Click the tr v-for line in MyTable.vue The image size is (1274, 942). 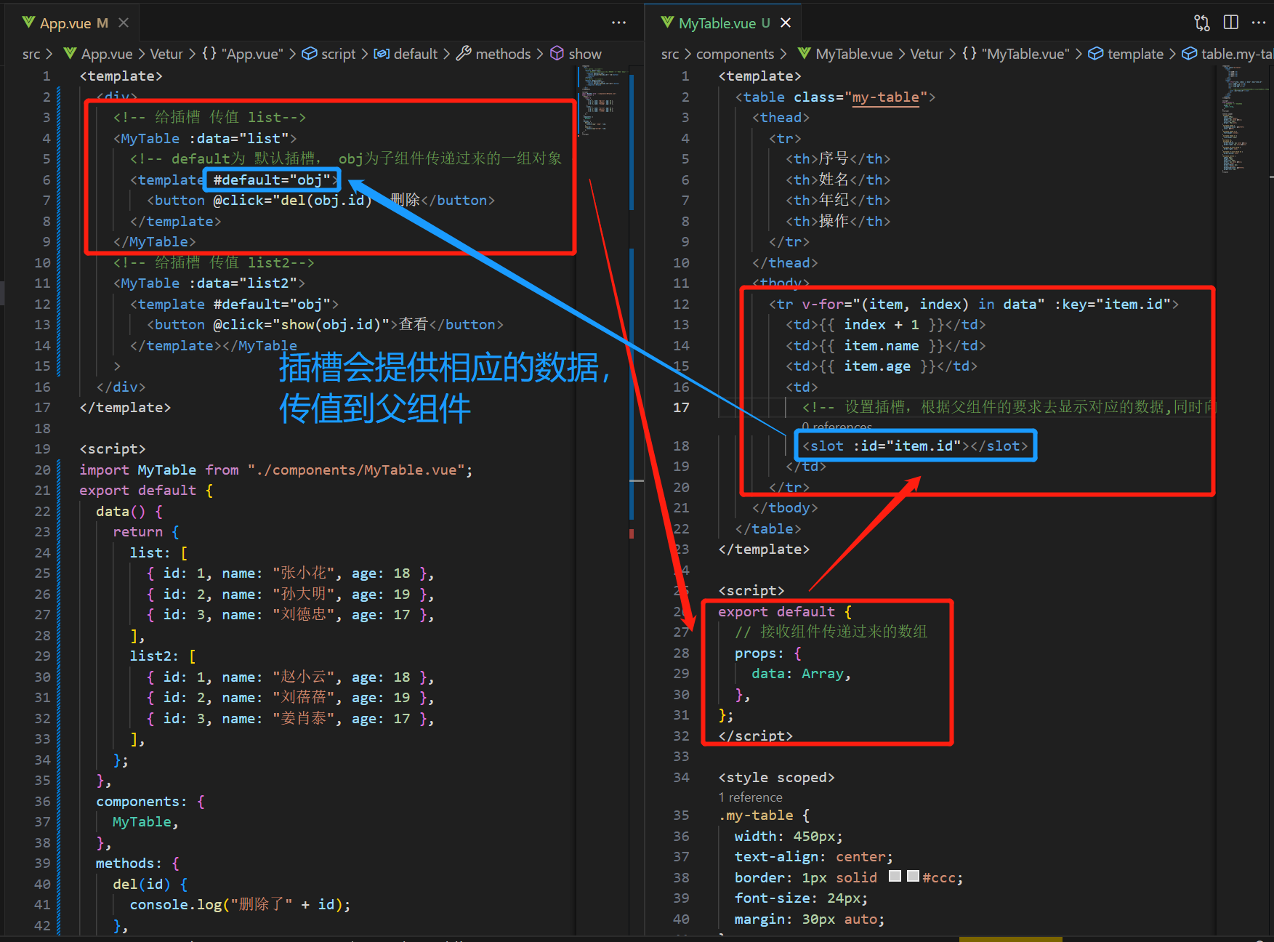click(973, 305)
